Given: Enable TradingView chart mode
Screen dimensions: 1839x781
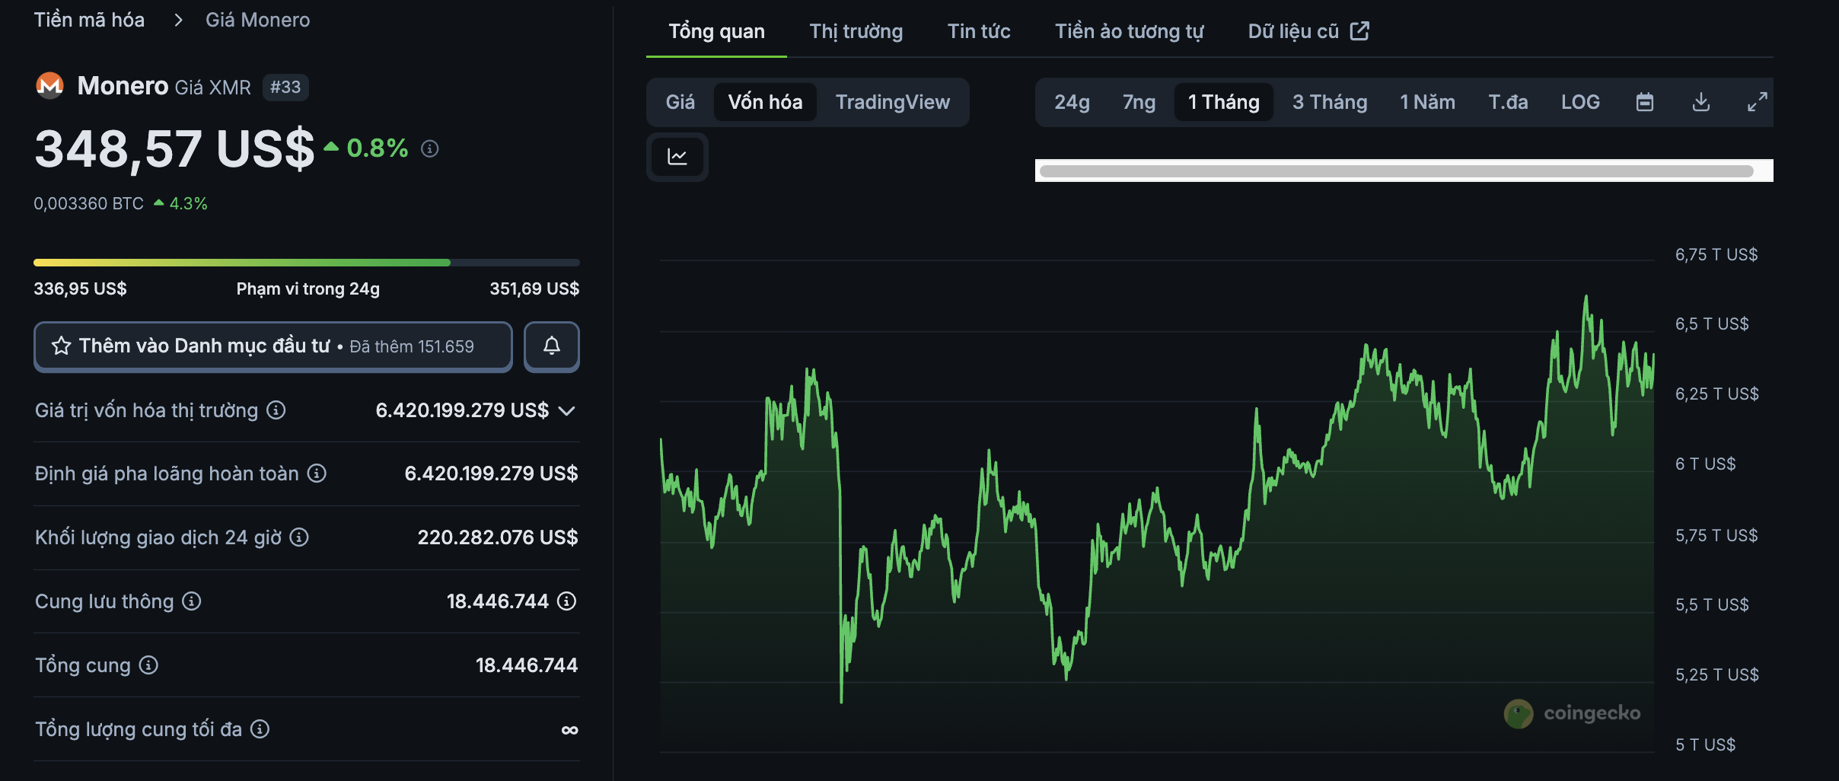Looking at the screenshot, I should coord(893,101).
